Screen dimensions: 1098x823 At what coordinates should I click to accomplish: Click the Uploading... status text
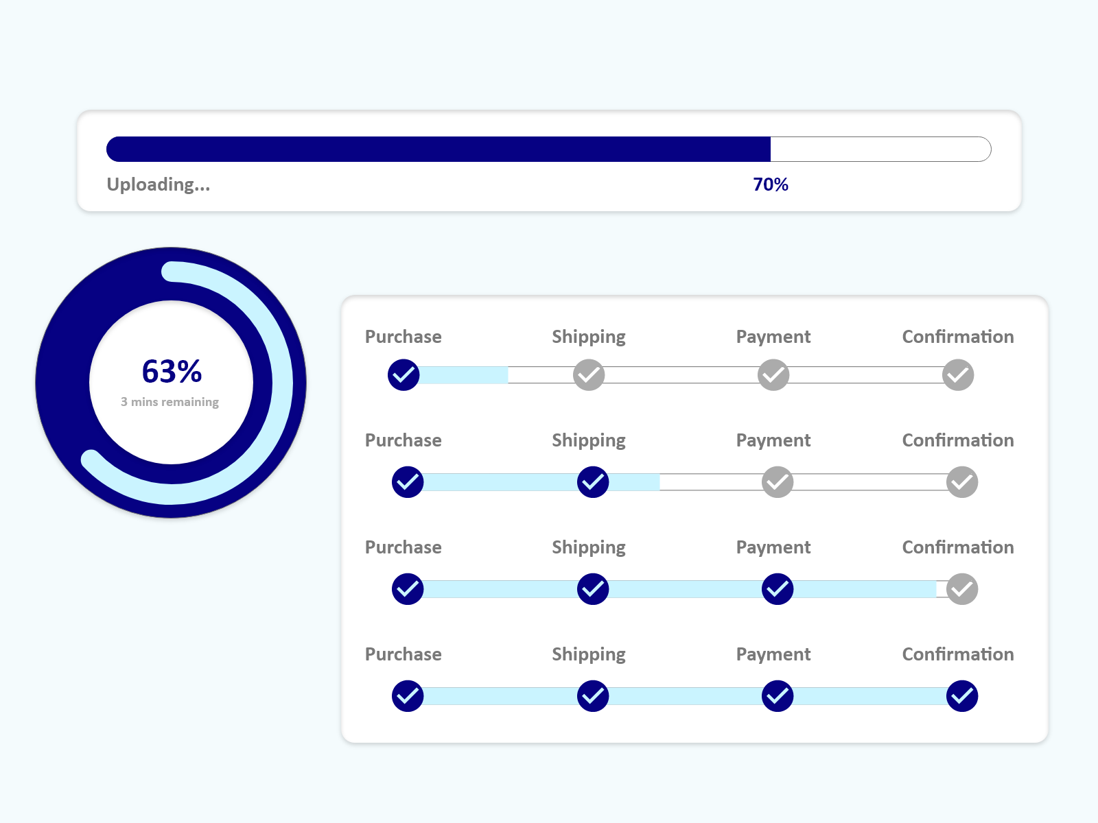[159, 184]
